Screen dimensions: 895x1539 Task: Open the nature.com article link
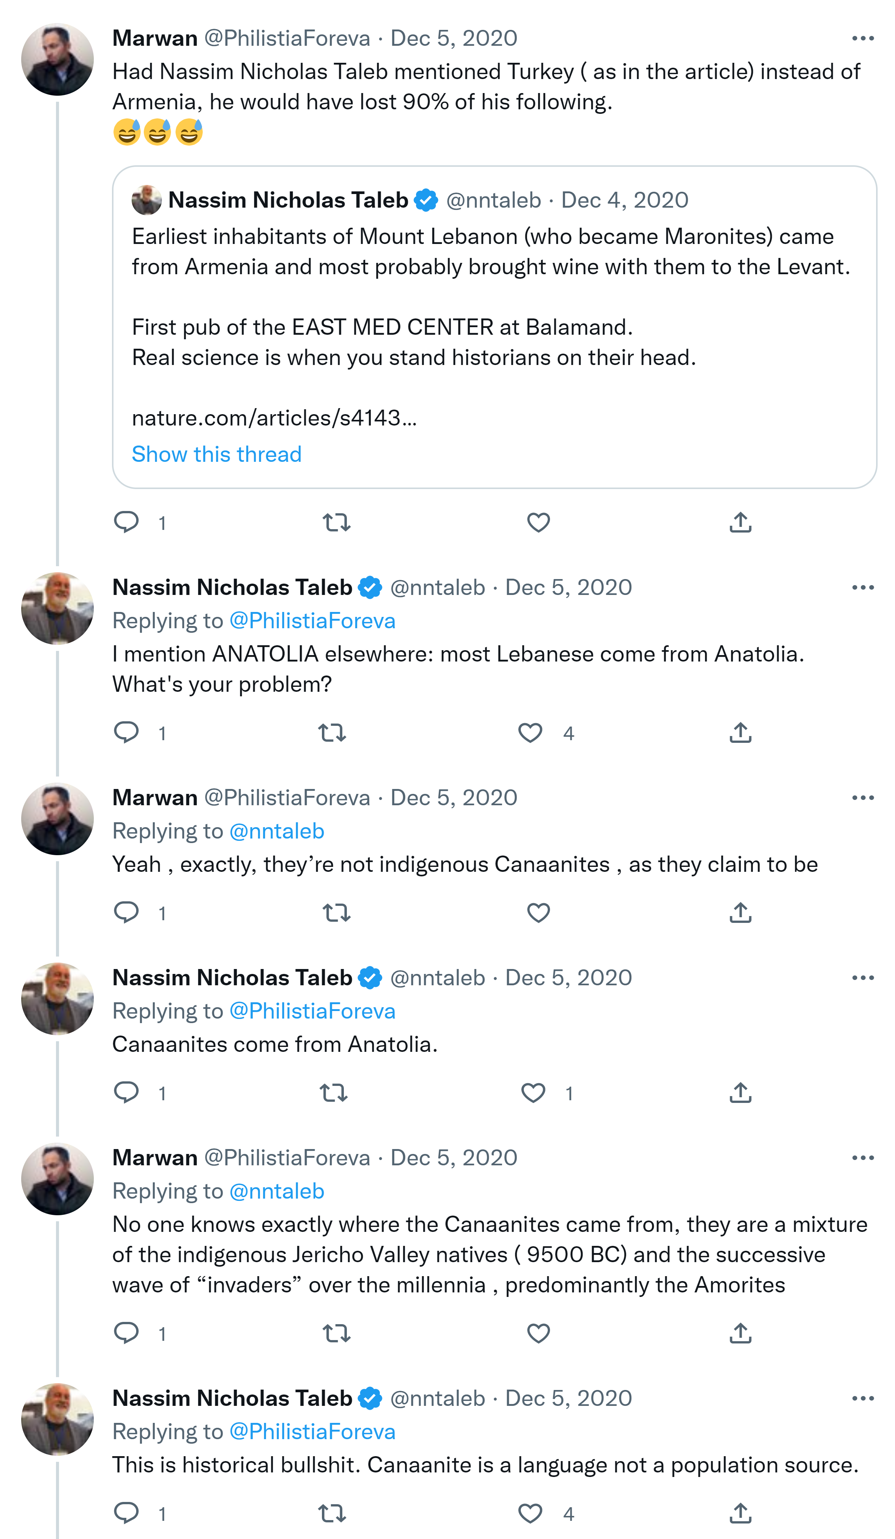pyautogui.click(x=274, y=418)
